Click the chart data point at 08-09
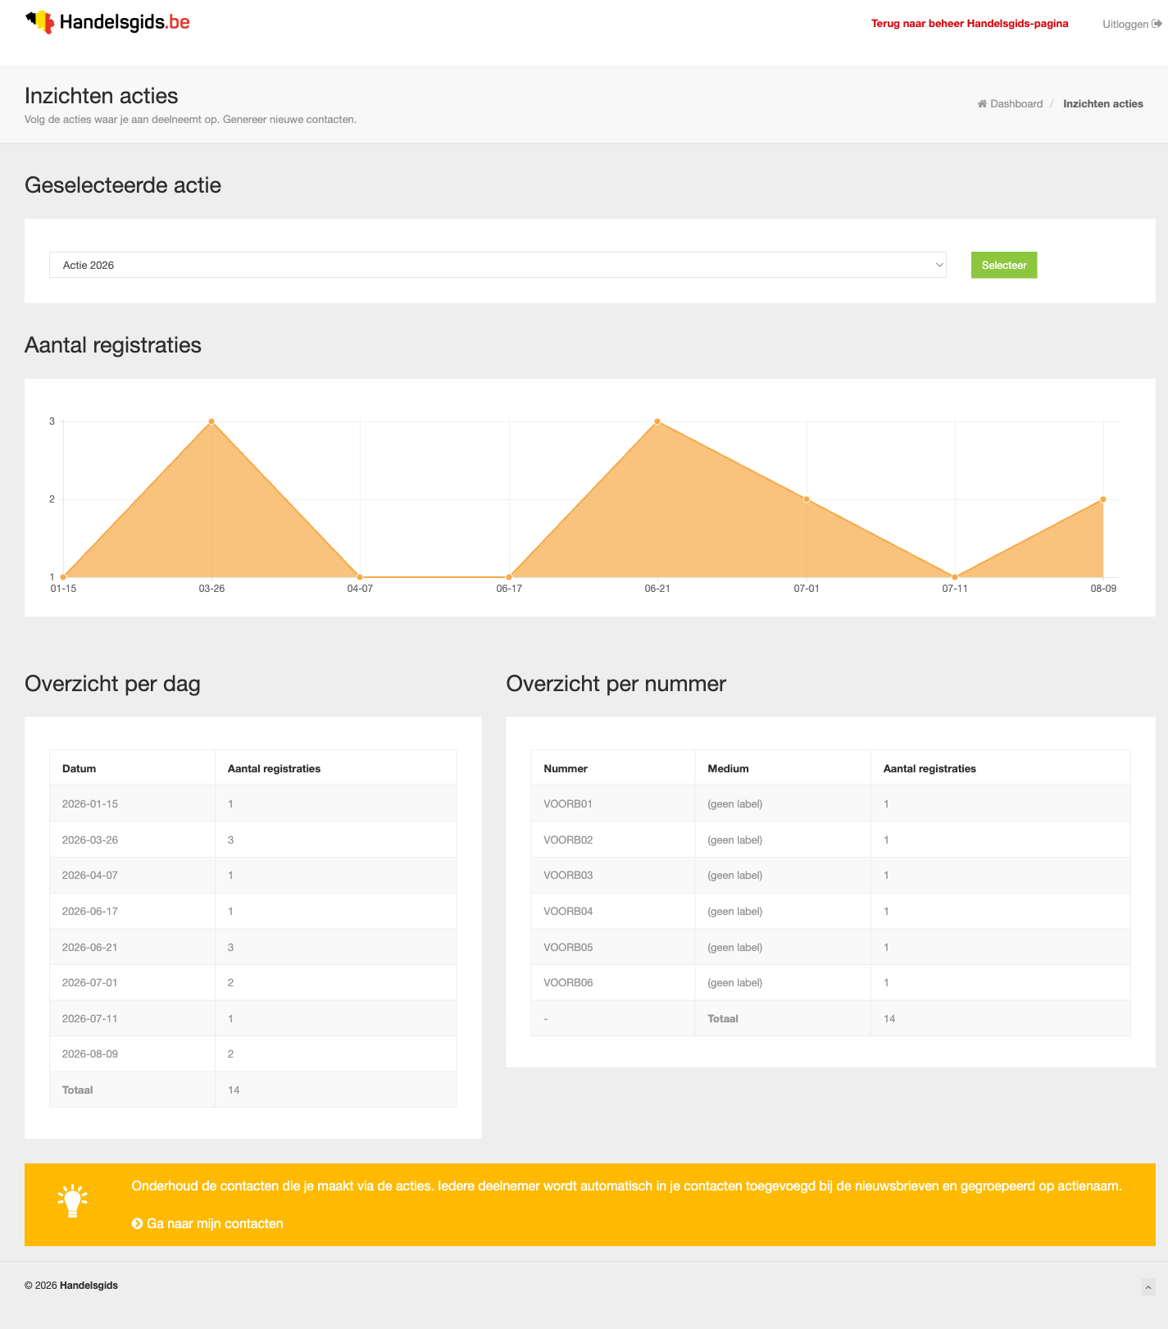The height and width of the screenshot is (1329, 1168). (x=1103, y=499)
